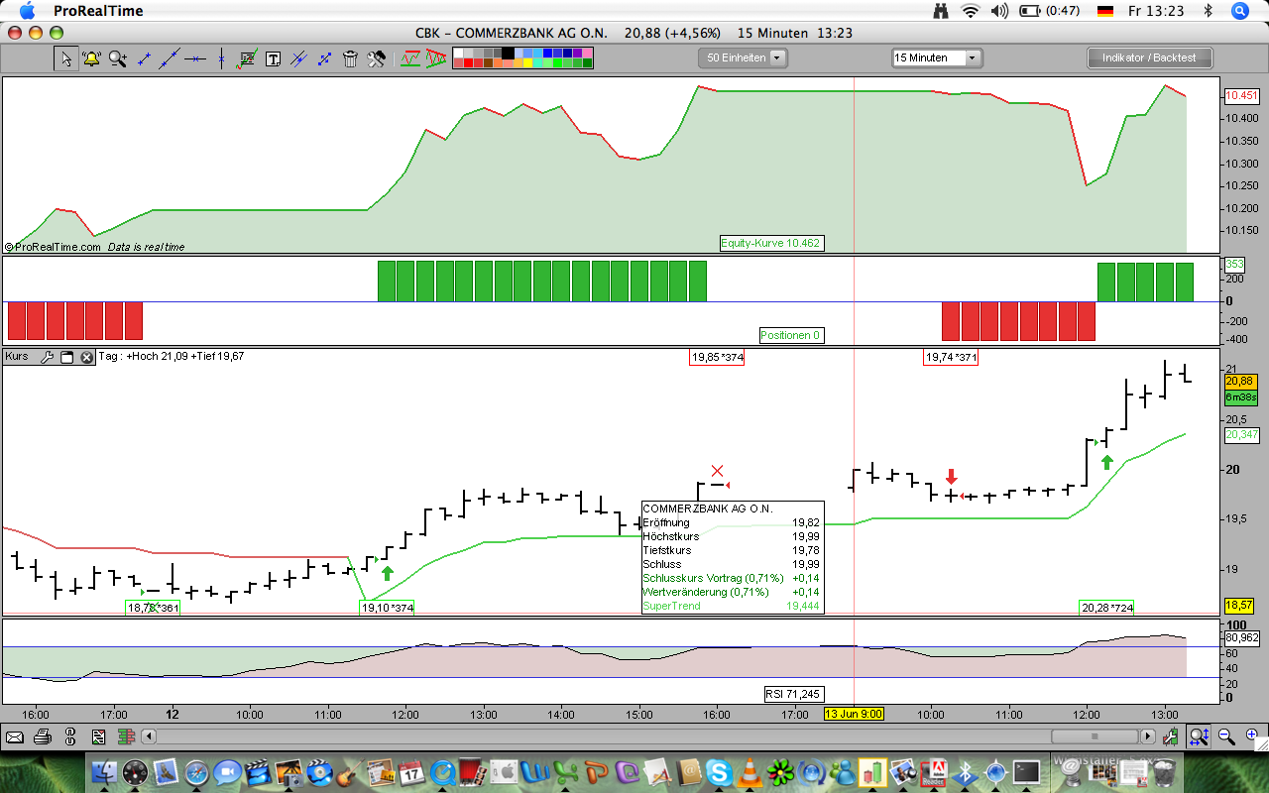Click the candlestick wrench icon at bottom right
This screenshot has height=793, width=1269.
tap(1172, 736)
